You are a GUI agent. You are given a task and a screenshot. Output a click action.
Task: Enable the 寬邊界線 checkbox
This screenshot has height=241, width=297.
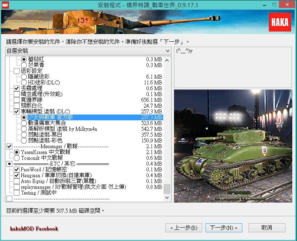click(x=17, y=100)
